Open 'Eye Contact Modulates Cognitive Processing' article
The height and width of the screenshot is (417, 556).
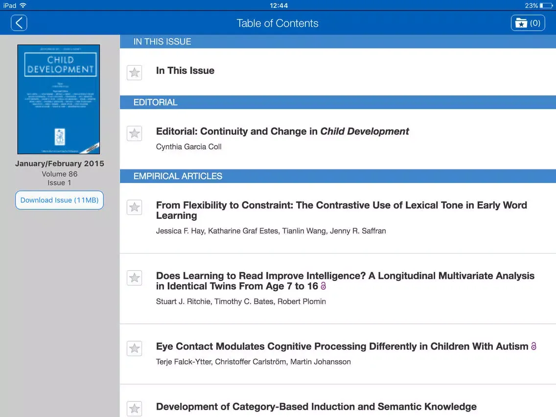(x=342, y=347)
